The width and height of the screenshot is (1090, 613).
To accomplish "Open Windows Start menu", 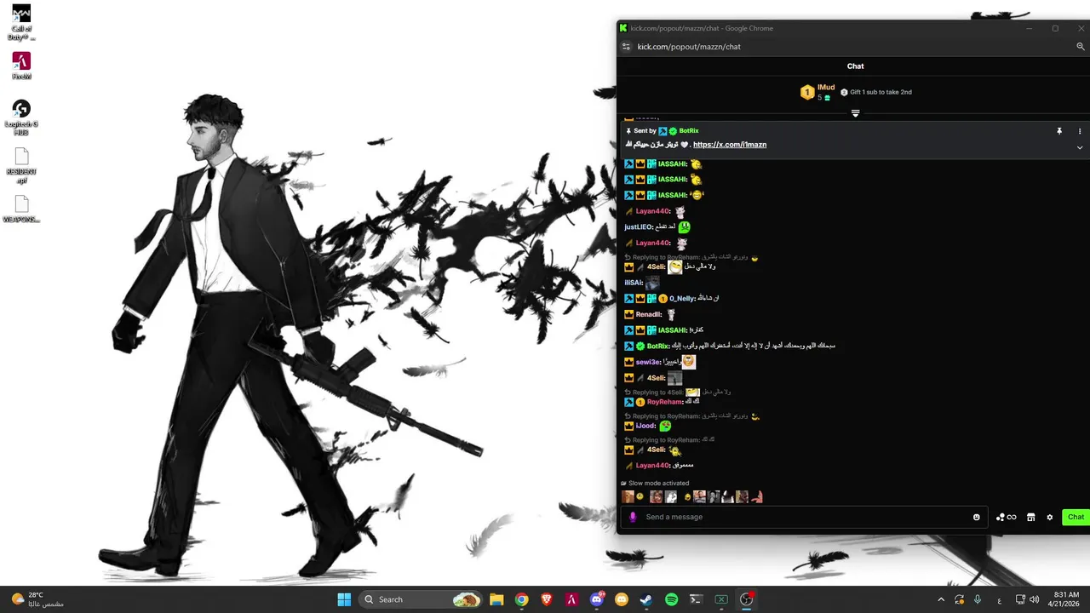I will tap(344, 599).
